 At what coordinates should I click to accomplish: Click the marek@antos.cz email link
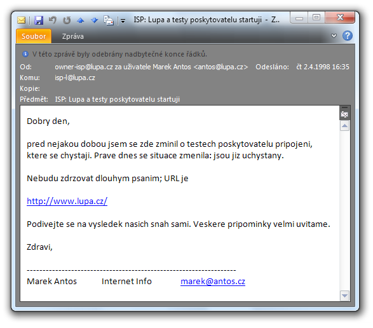point(213,282)
